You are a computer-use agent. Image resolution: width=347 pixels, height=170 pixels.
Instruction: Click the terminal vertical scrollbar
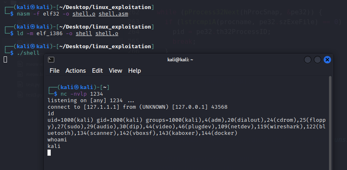(330, 123)
